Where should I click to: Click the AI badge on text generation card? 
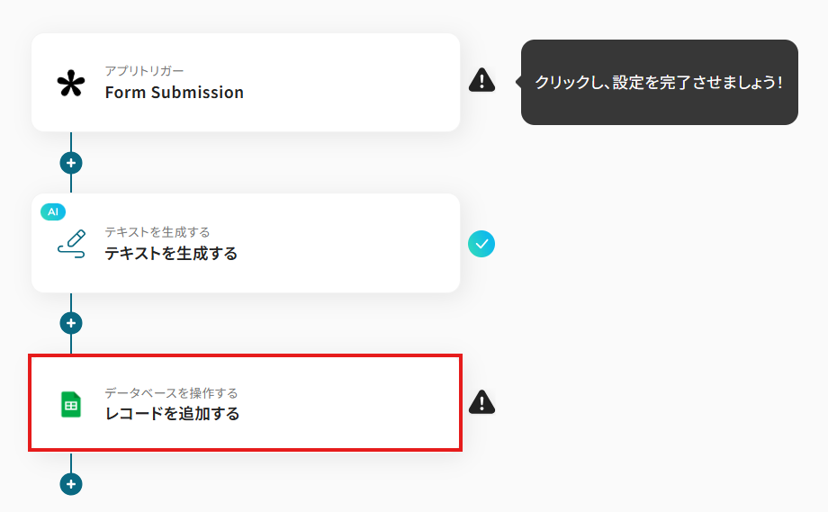[x=53, y=211]
